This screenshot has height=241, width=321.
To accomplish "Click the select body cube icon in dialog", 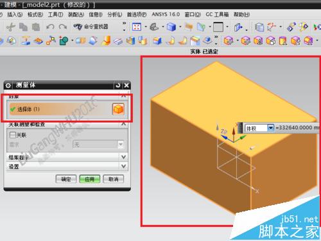I will [x=118, y=109].
